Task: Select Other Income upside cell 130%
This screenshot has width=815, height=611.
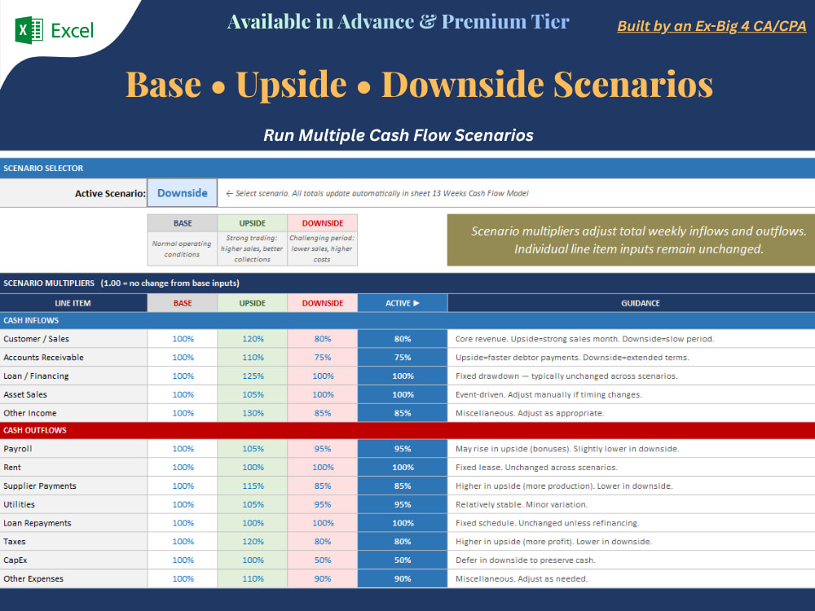Action: pos(252,413)
